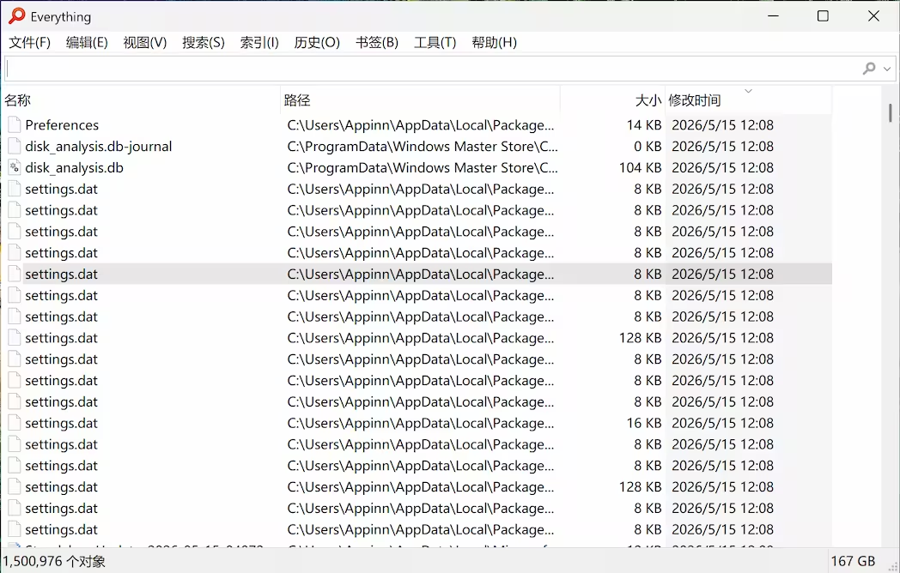The image size is (900, 573).
Task: Open the 帮助(H) menu
Action: pyautogui.click(x=494, y=42)
